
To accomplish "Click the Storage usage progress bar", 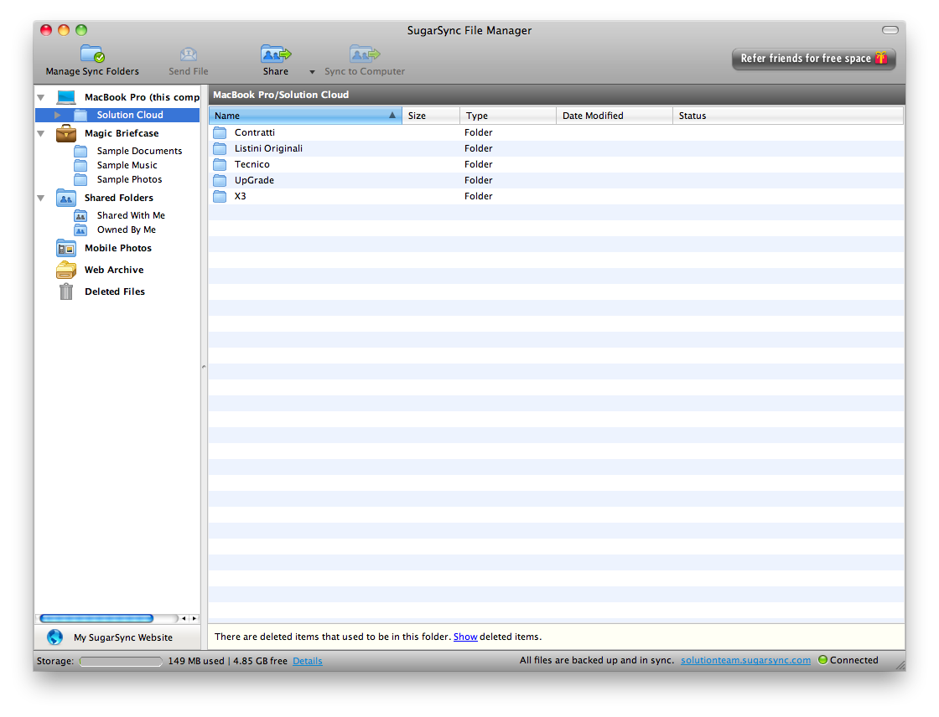I will [121, 662].
